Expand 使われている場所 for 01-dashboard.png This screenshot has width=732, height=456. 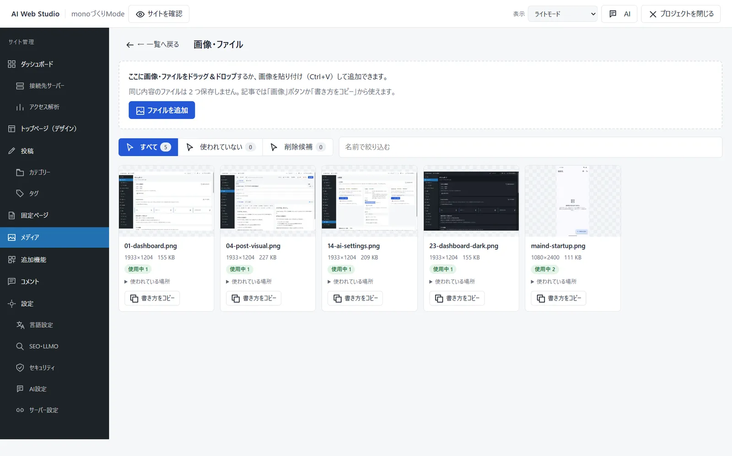[x=147, y=282]
